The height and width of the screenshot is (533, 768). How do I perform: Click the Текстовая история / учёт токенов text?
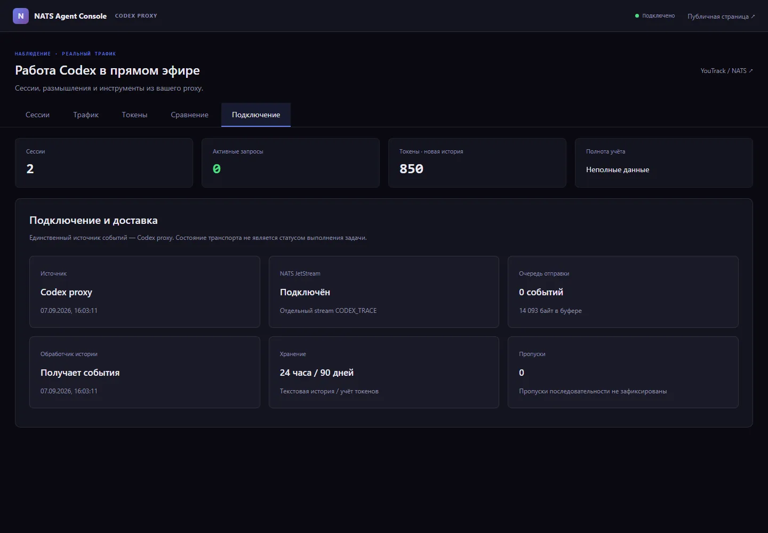329,391
